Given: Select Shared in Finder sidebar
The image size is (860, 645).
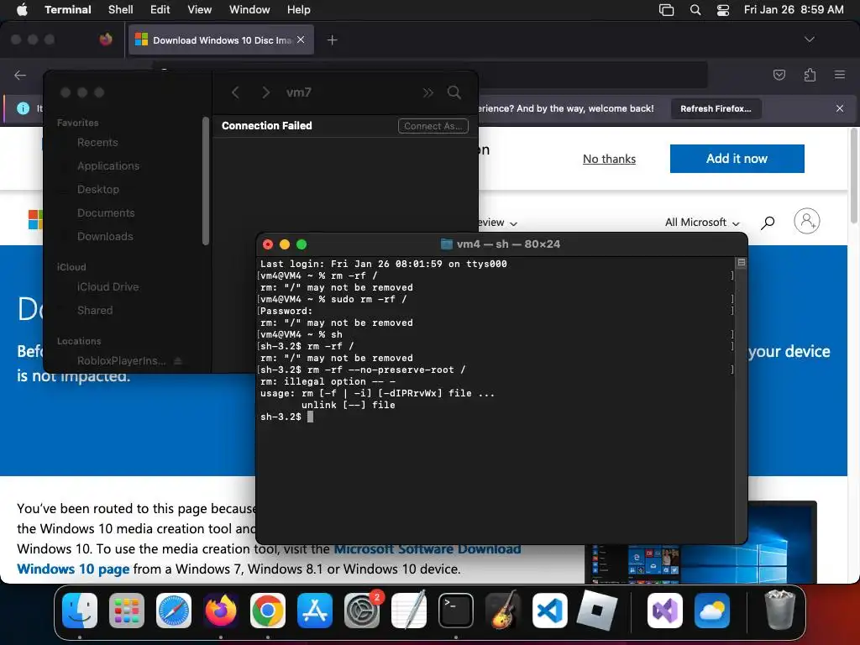Looking at the screenshot, I should click(95, 311).
